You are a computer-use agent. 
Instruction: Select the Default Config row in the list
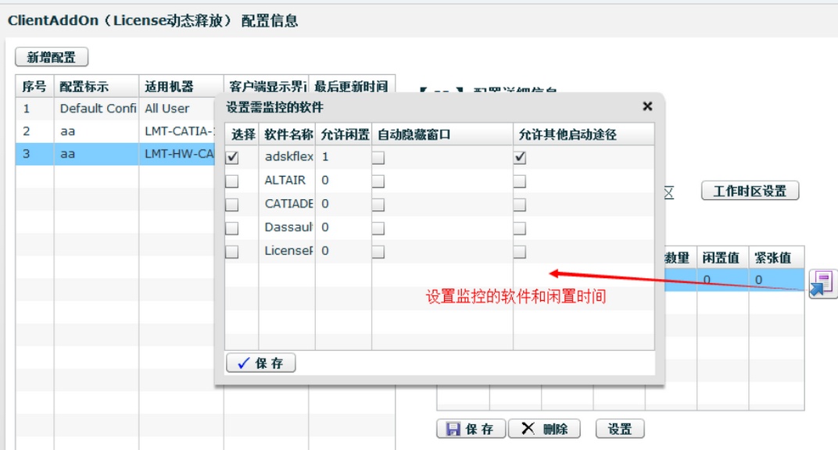click(x=98, y=109)
